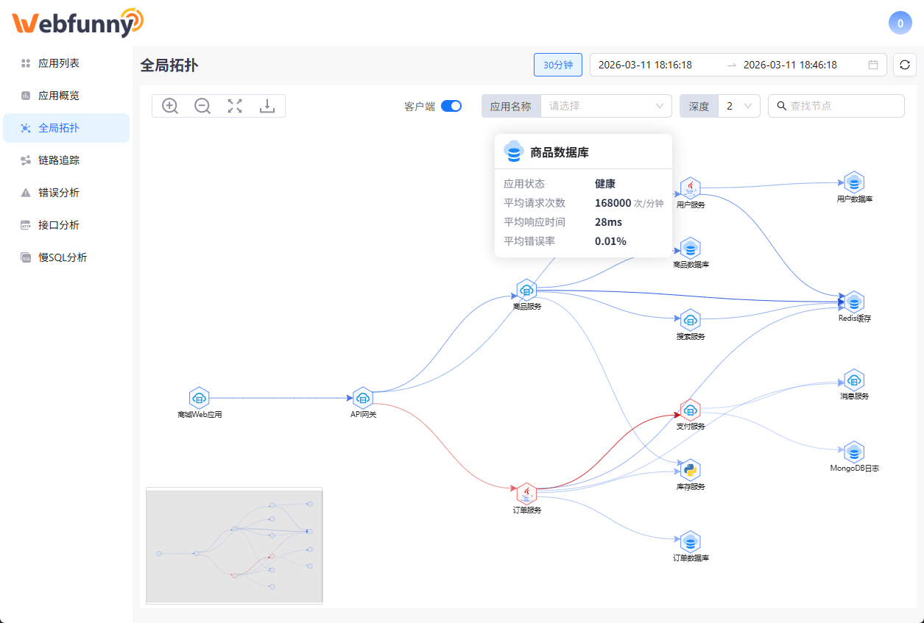Select the zoom-out magnifier icon
924x623 pixels.
point(202,105)
